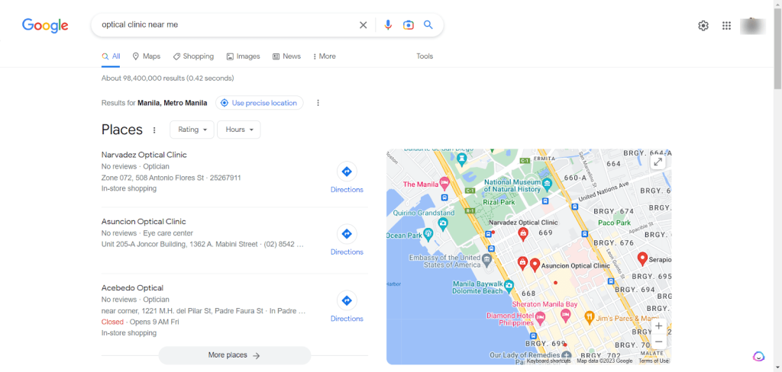Screen dimensions: 782x372
Task: Click the assistant icon at bottom right
Action: click(x=758, y=356)
